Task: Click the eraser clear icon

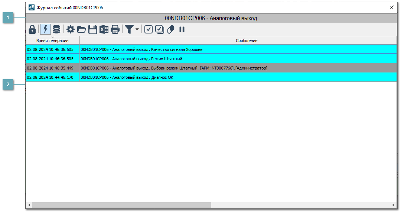Action: click(x=171, y=29)
